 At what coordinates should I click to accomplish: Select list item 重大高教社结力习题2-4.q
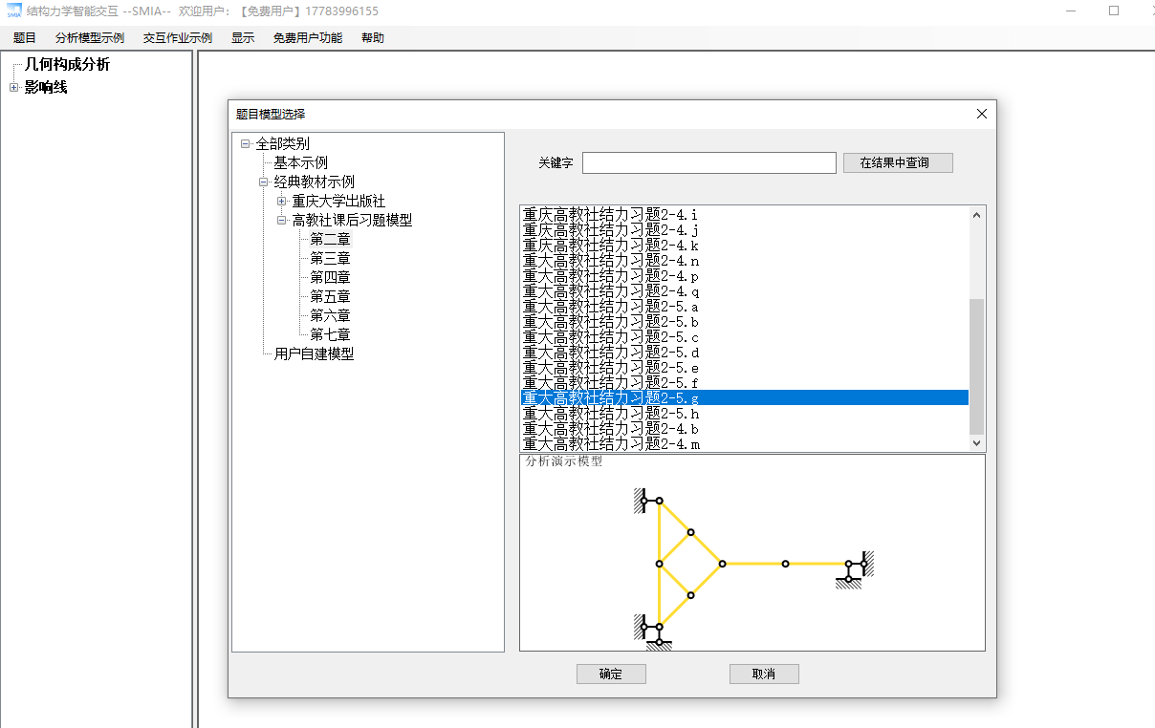744,291
